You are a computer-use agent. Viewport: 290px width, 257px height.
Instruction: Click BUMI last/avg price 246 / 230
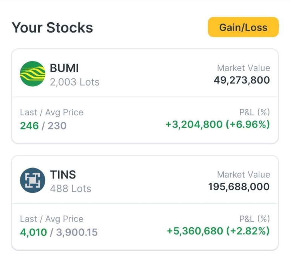coord(43,125)
